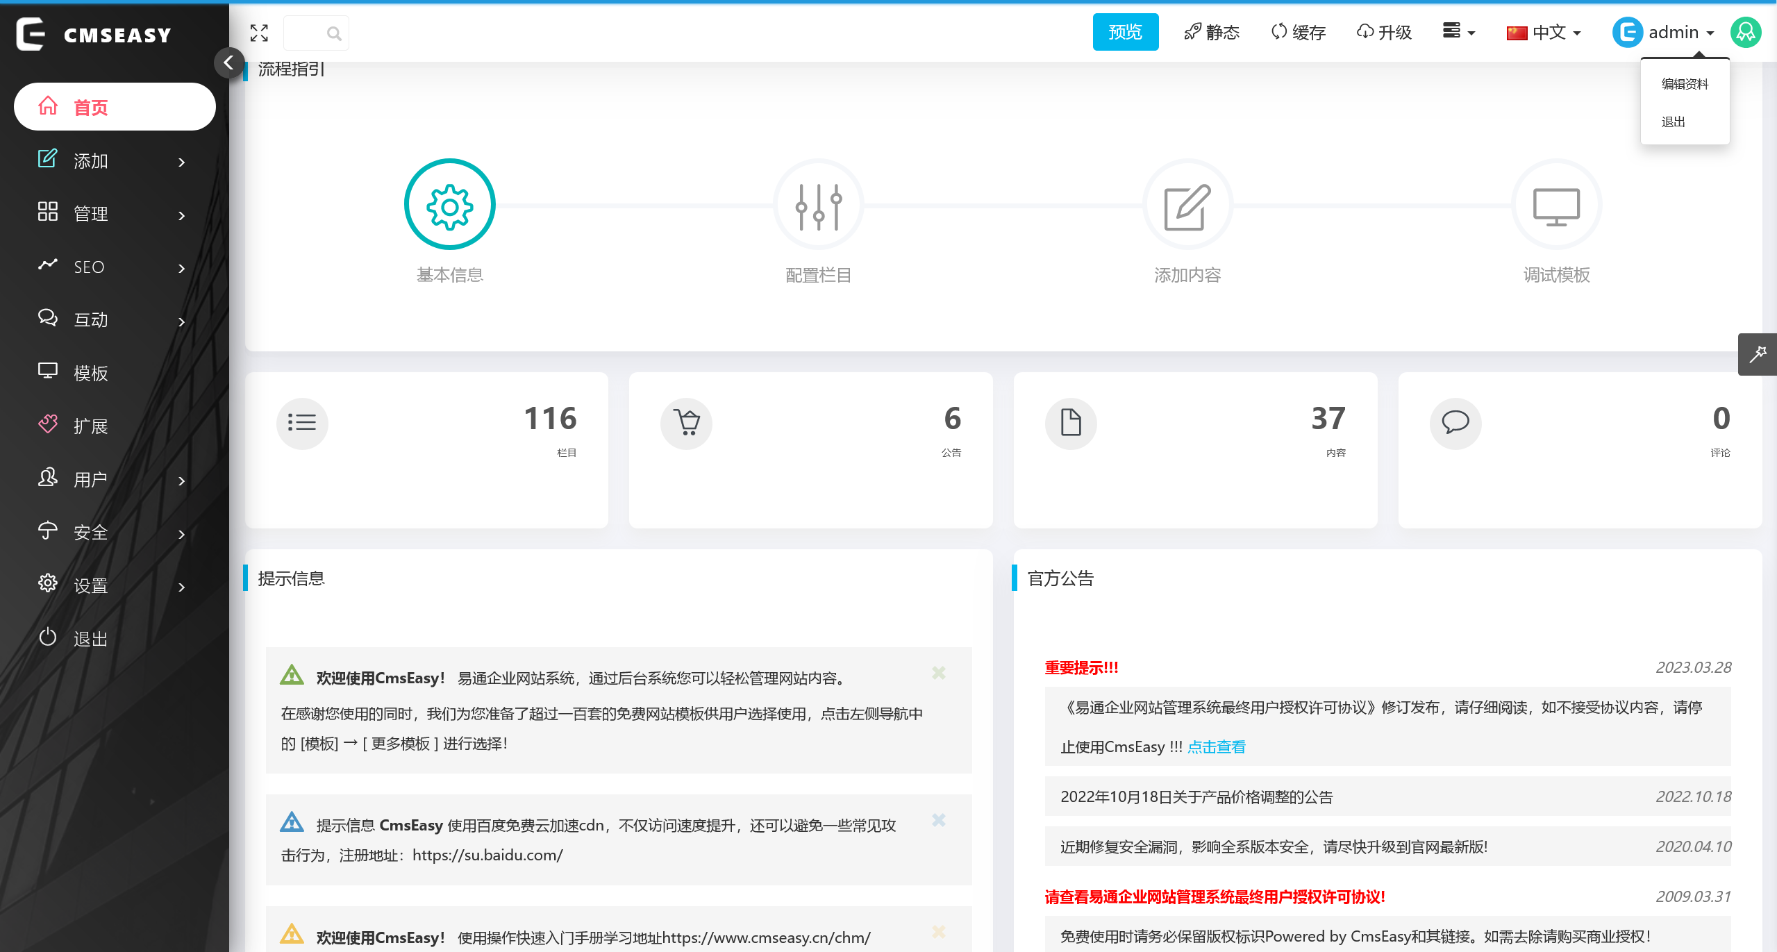Open the 请查看易通企业网站管理系统 license announcement
This screenshot has width=1777, height=952.
[x=1215, y=897]
